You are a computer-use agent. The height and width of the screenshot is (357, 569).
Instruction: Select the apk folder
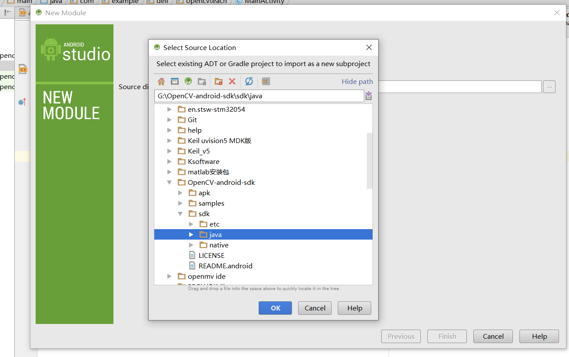pyautogui.click(x=204, y=193)
